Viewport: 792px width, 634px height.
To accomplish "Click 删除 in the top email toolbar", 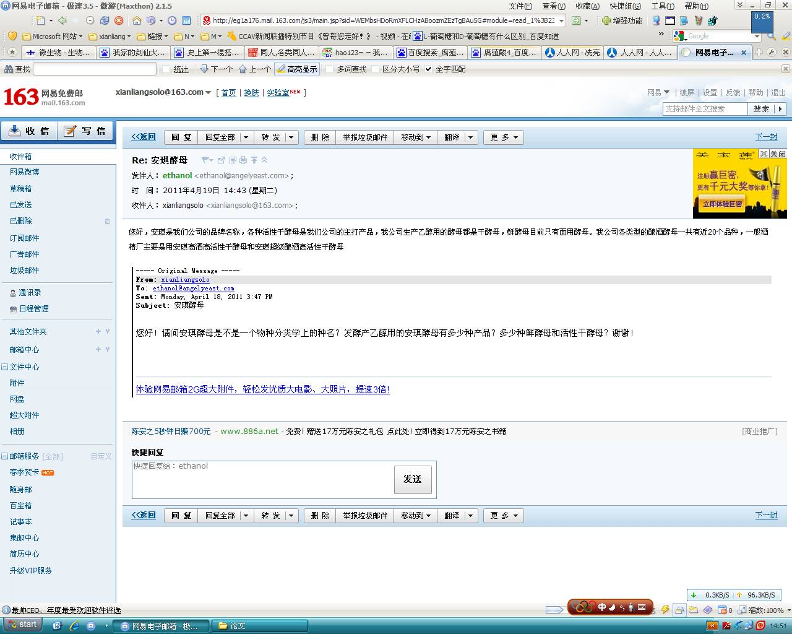I will (320, 137).
